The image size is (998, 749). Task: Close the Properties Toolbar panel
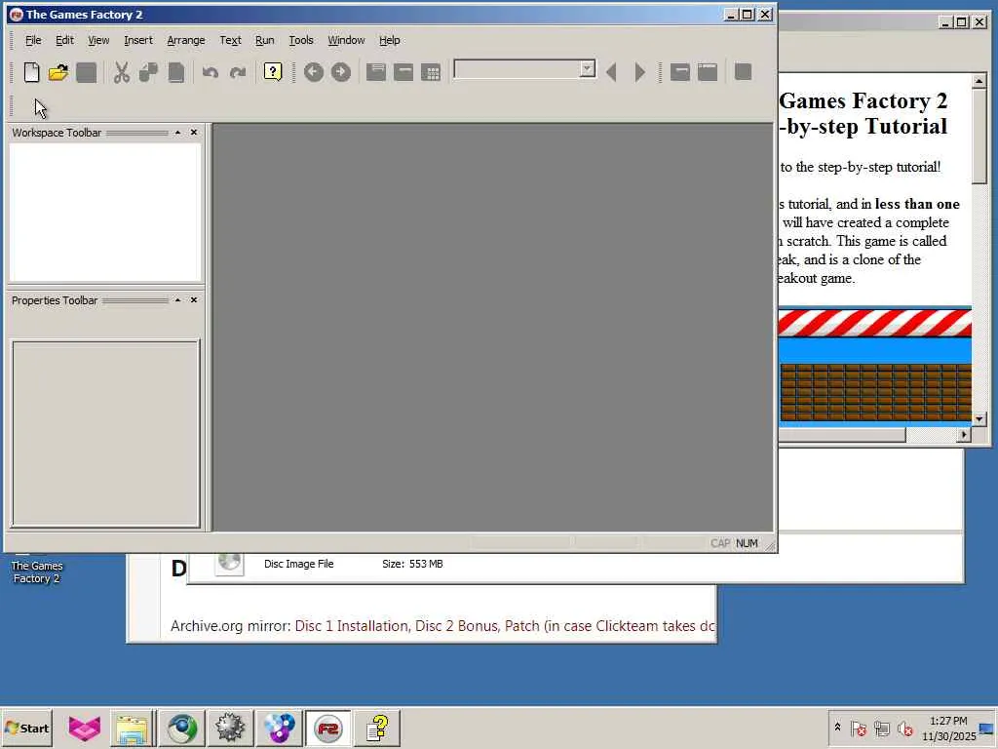pyautogui.click(x=194, y=300)
